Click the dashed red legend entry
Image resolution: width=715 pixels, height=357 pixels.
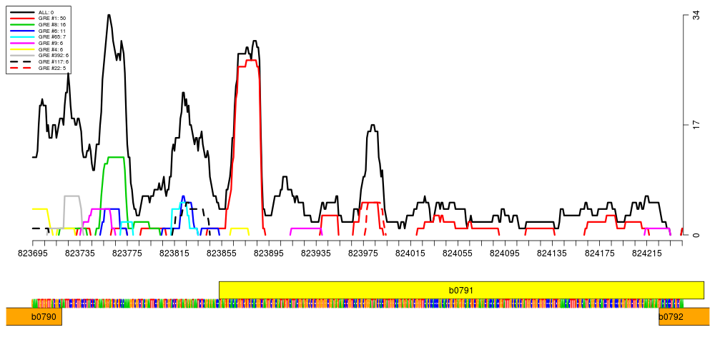[x=21, y=68]
